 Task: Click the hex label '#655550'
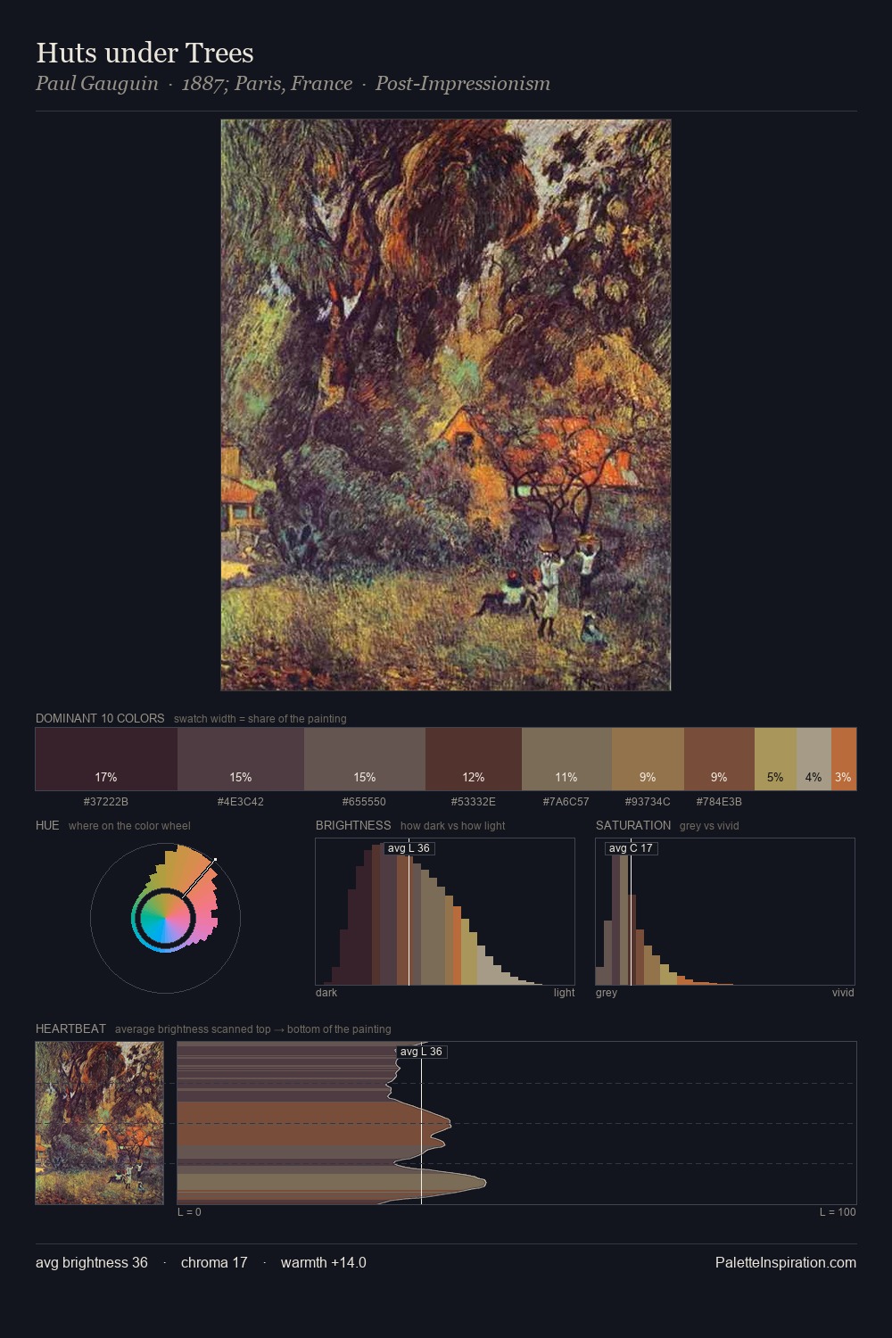(x=365, y=801)
